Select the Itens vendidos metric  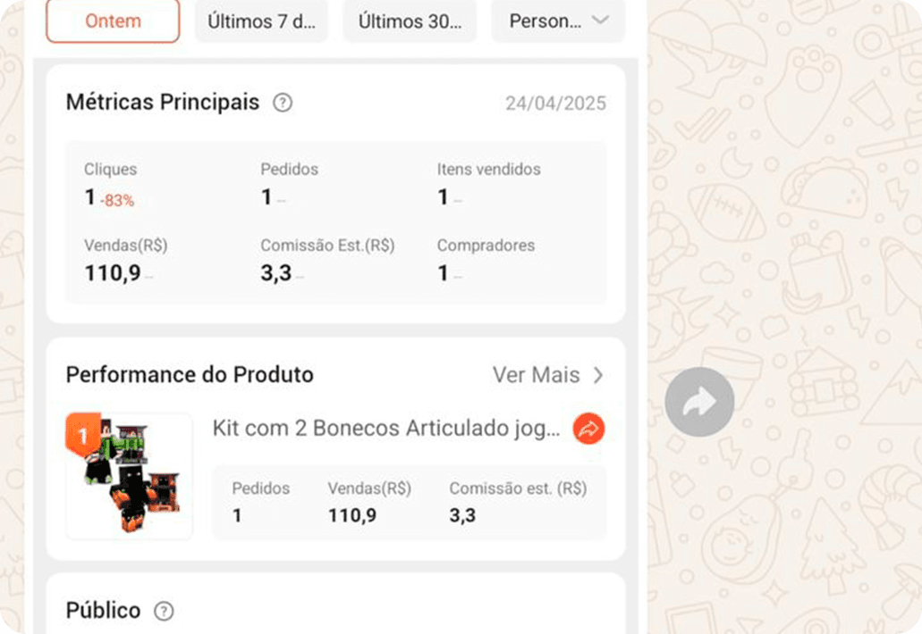(488, 170)
